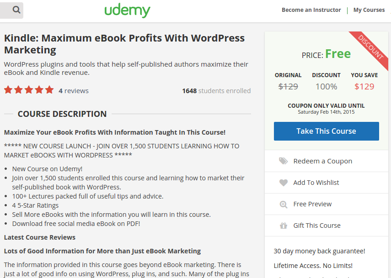Viewport: 391px width, 278px height.
Task: Click the first red star in the rating
Action: [x=8, y=90]
